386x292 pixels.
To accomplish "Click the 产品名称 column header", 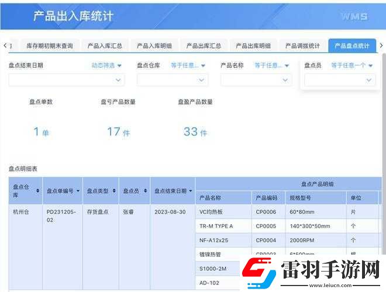I will click(x=223, y=198).
